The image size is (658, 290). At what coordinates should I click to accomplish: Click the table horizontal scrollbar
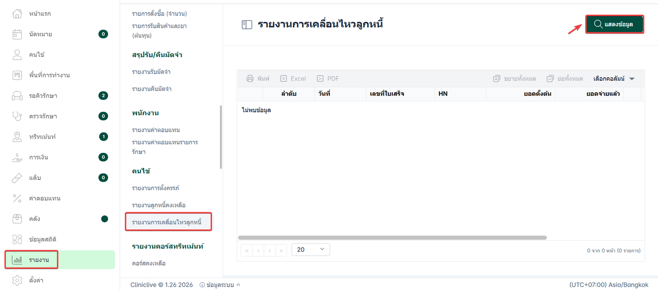392,238
